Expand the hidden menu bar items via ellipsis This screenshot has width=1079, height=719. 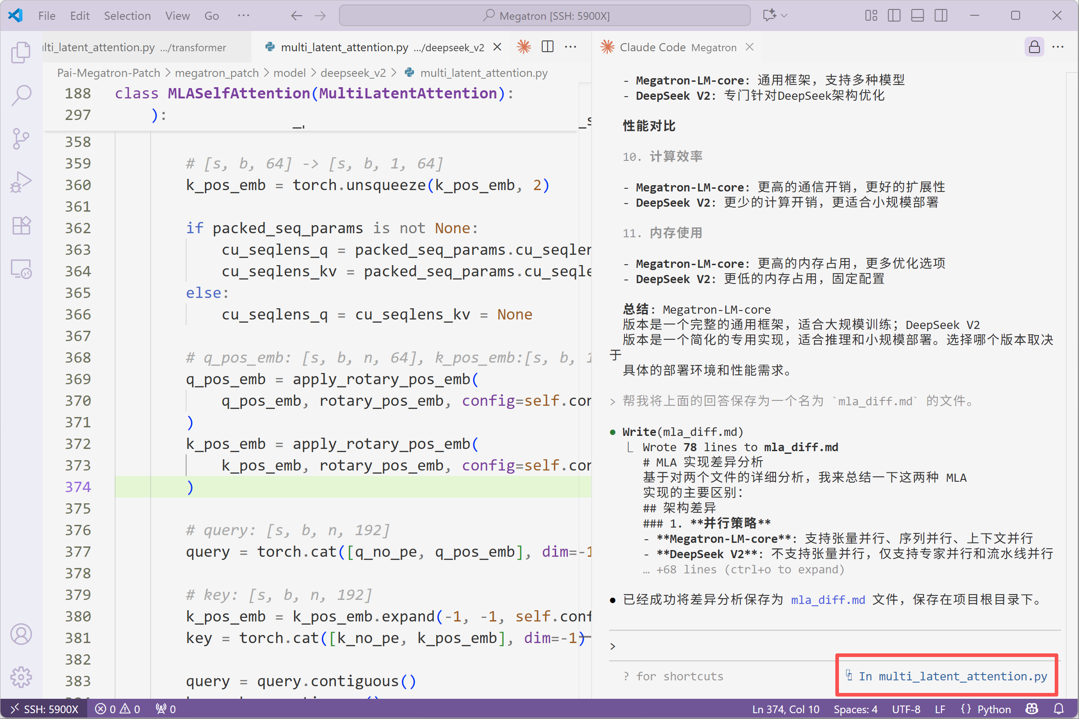tap(243, 16)
